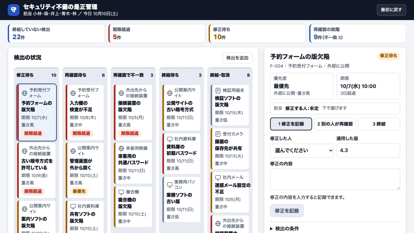
Task: Click globe icon on 来客用の共通パスワード card
Action: click(121, 148)
